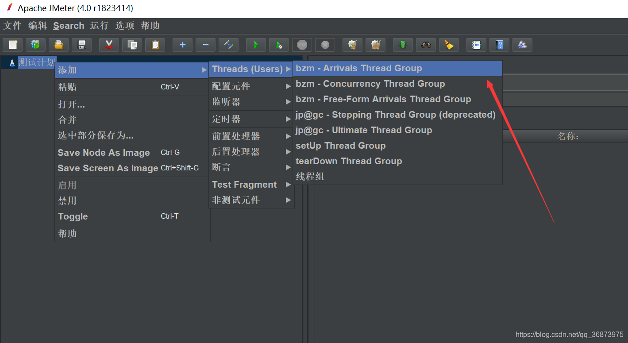Click the Clear All results icon
628x343 pixels.
[x=375, y=45]
